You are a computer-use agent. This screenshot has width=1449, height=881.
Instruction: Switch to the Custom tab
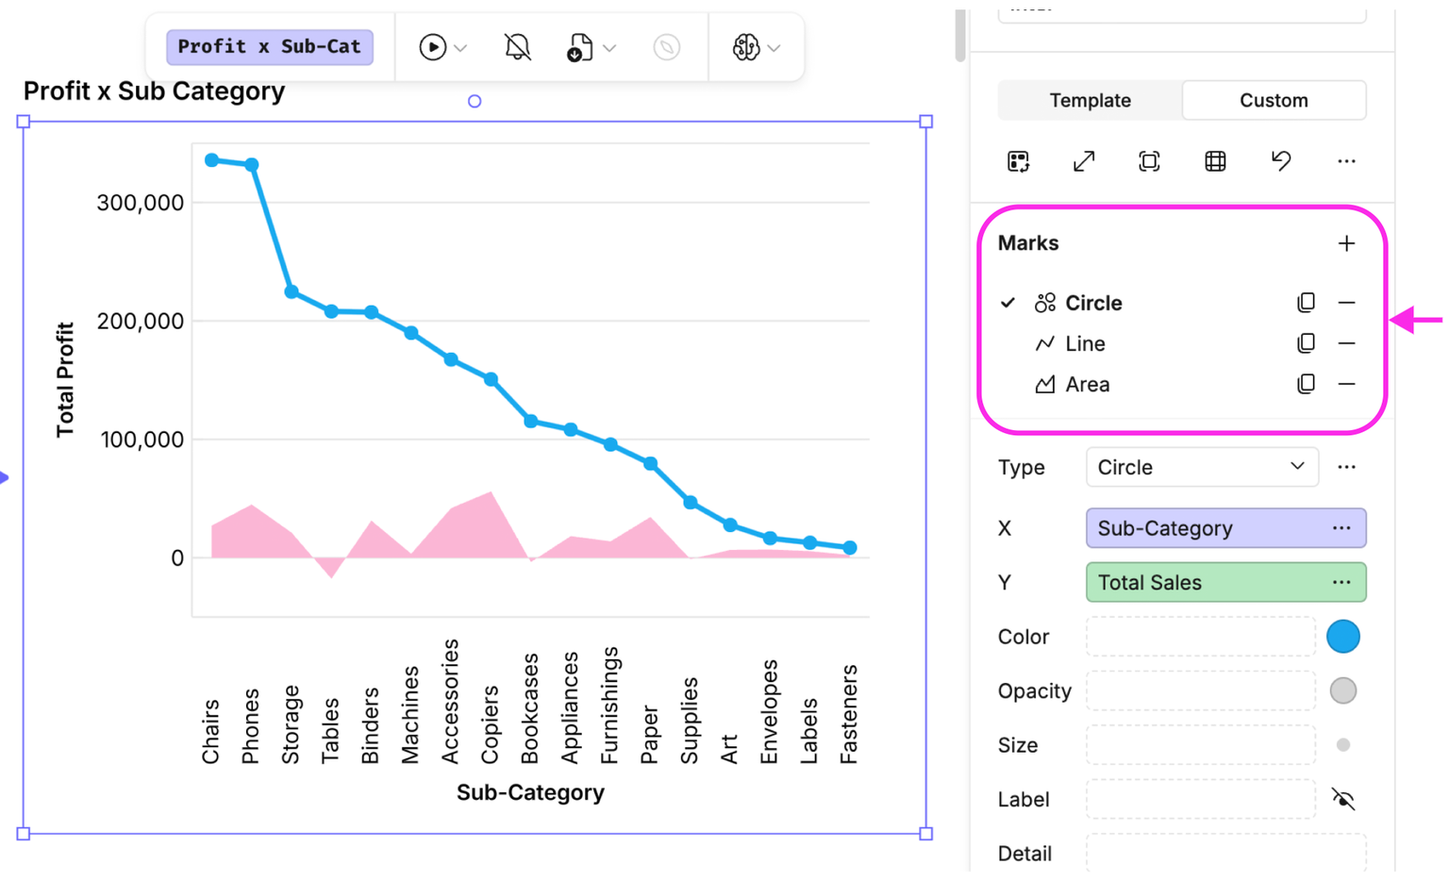point(1274,100)
